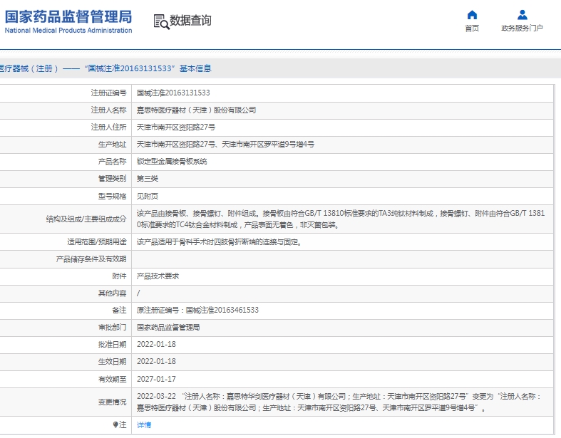The width and height of the screenshot is (561, 438).
Task: Click the 产品储存条件及有效期 label
Action: point(91,259)
